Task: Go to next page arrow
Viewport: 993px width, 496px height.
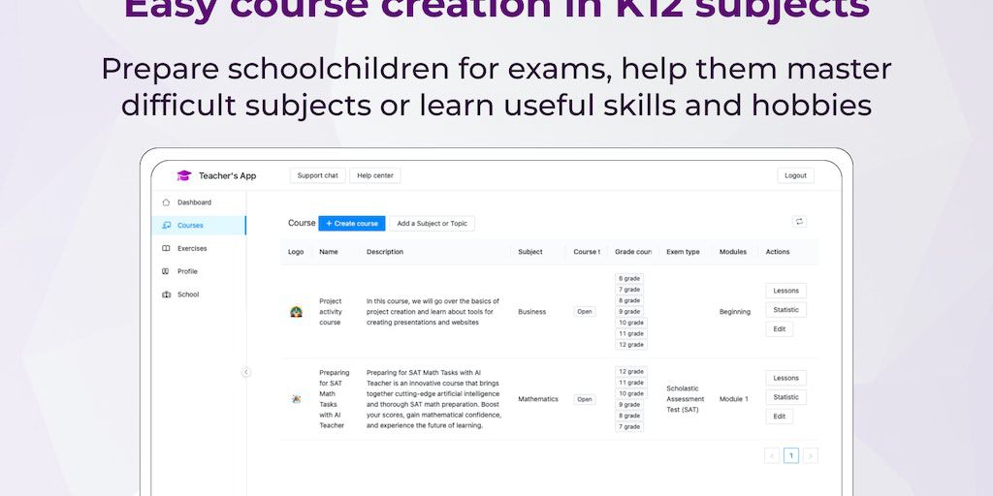Action: coord(810,455)
